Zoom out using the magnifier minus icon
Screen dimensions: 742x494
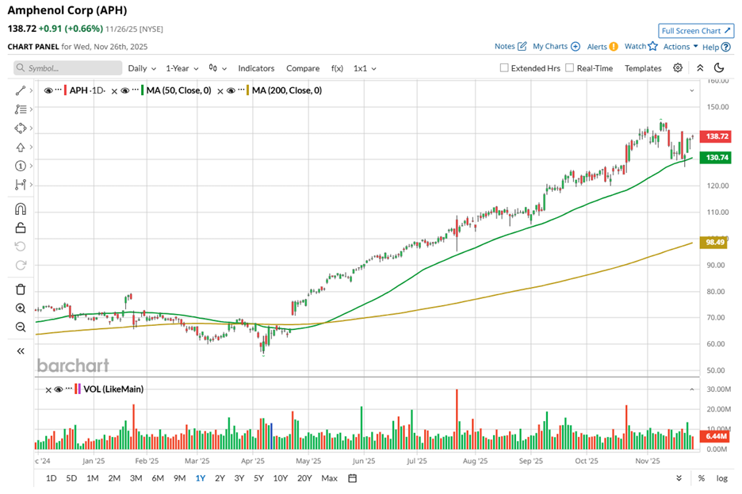point(21,327)
